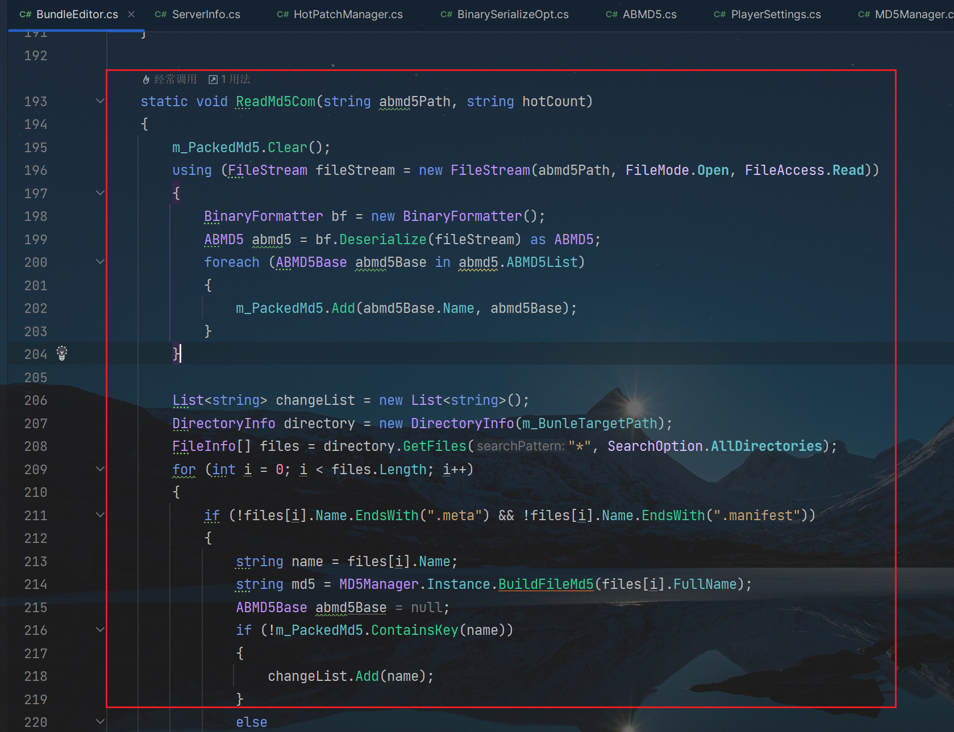Click line number 206 in the gutter

point(36,400)
